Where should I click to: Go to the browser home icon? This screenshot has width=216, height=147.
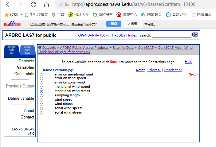click(x=46, y=5)
